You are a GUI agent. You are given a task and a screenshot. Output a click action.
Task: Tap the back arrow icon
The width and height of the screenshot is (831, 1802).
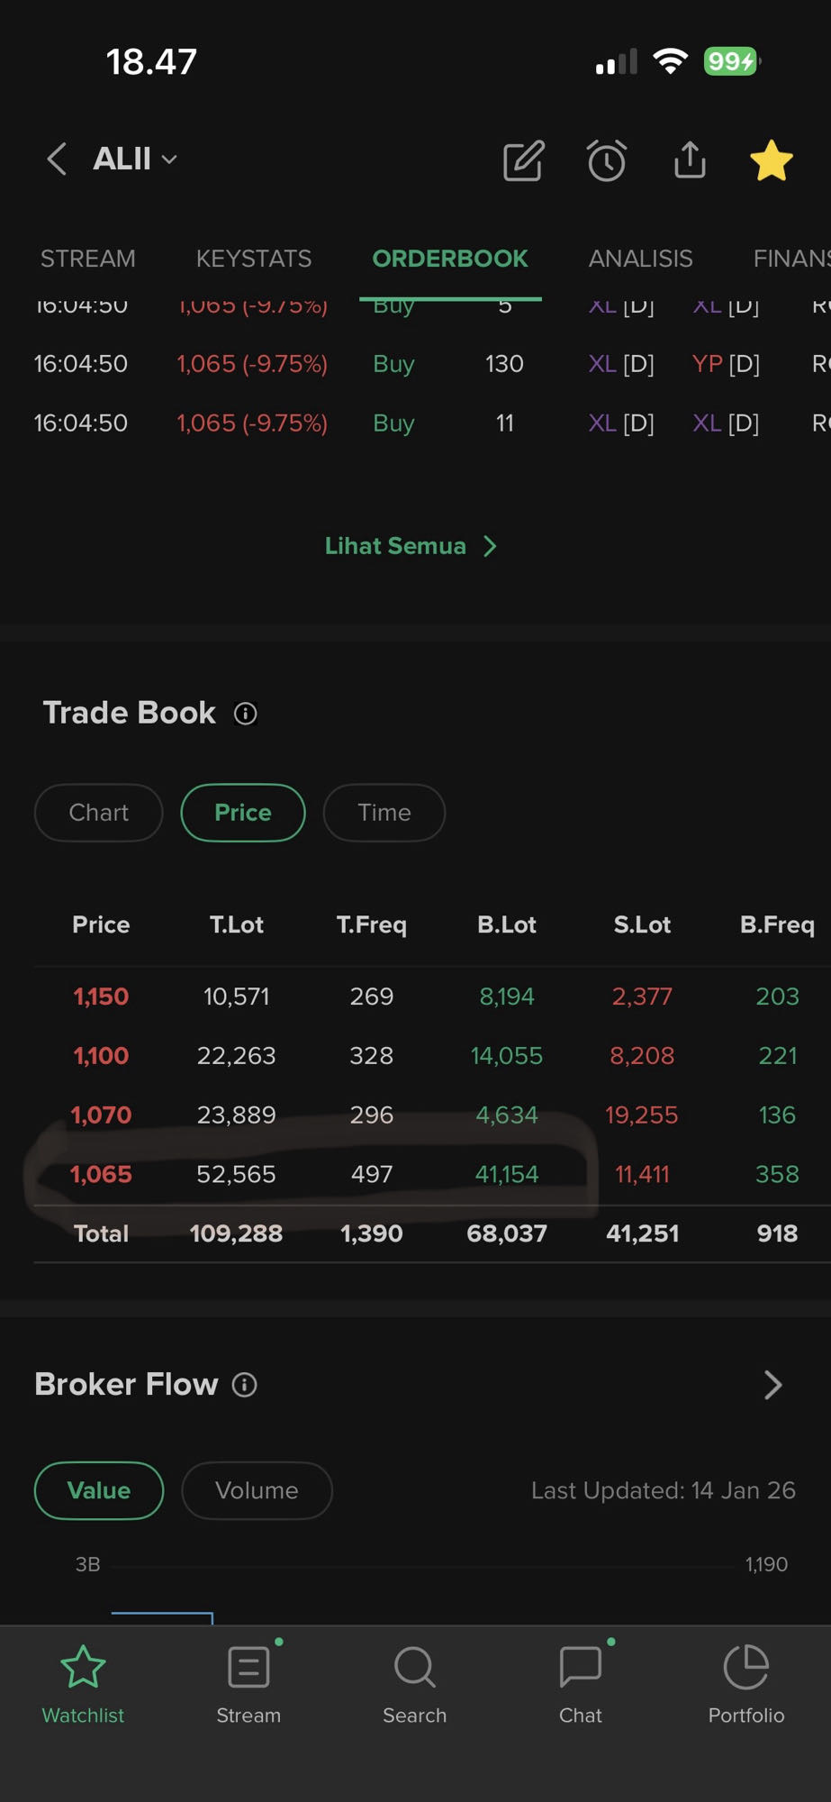pos(57,159)
